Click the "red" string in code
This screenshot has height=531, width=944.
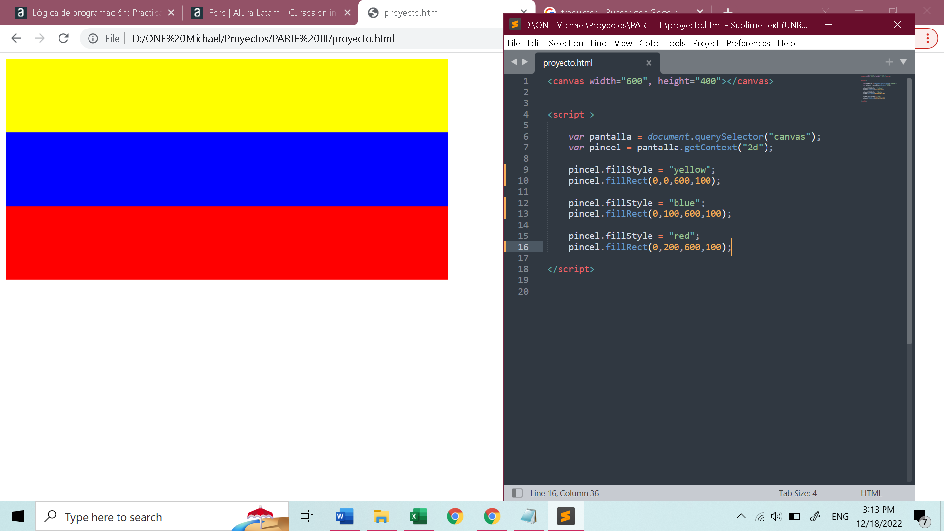[x=681, y=236]
